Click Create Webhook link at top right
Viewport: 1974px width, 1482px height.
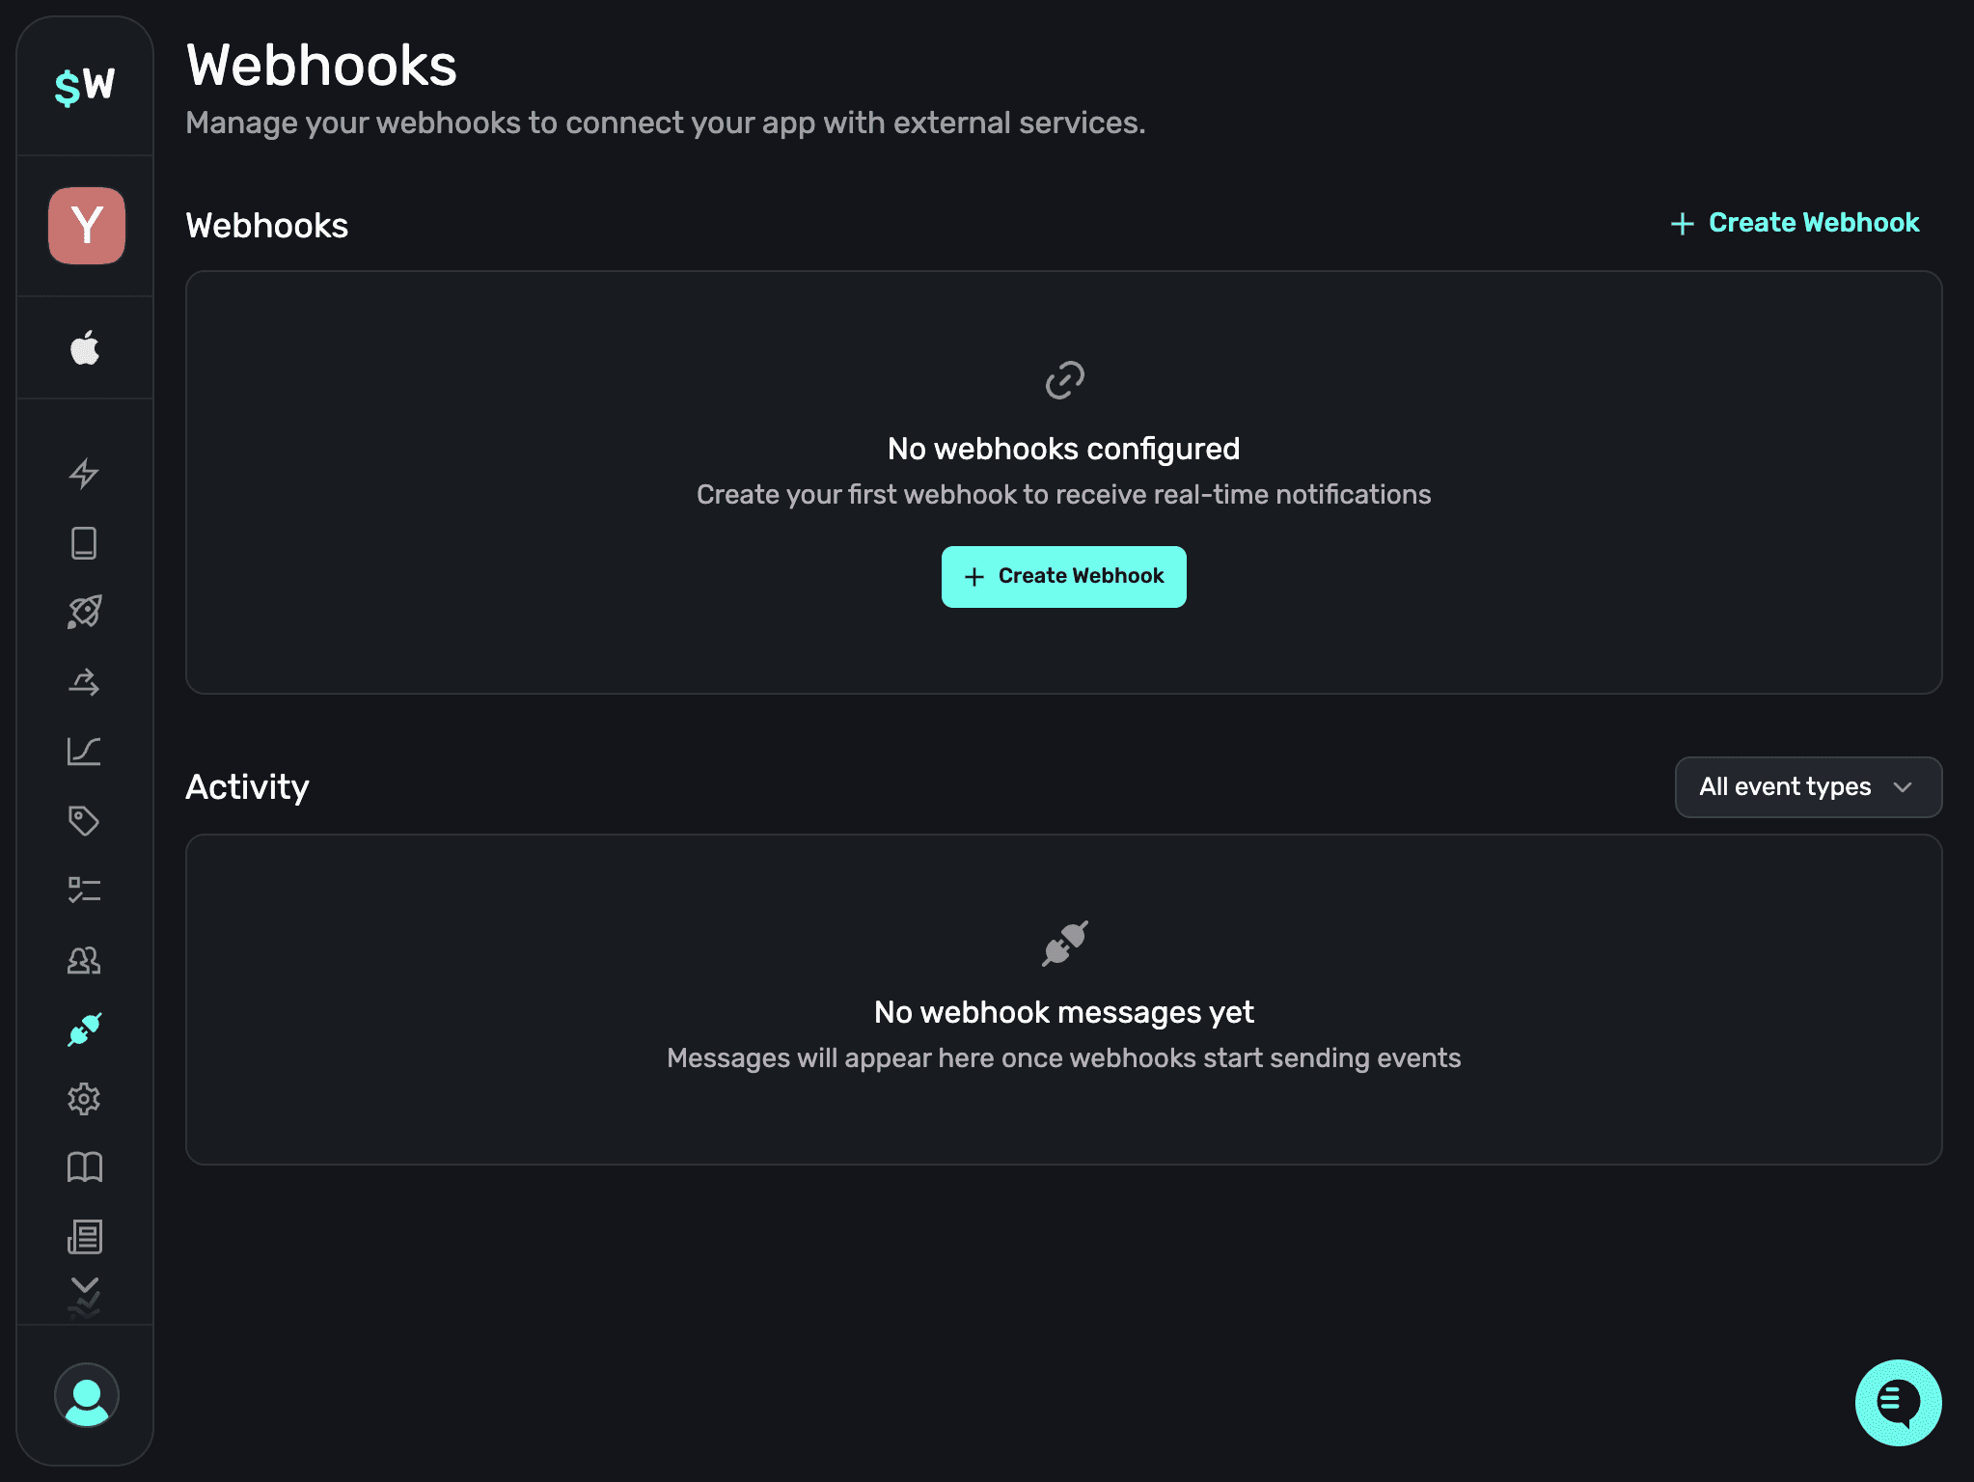click(1794, 223)
